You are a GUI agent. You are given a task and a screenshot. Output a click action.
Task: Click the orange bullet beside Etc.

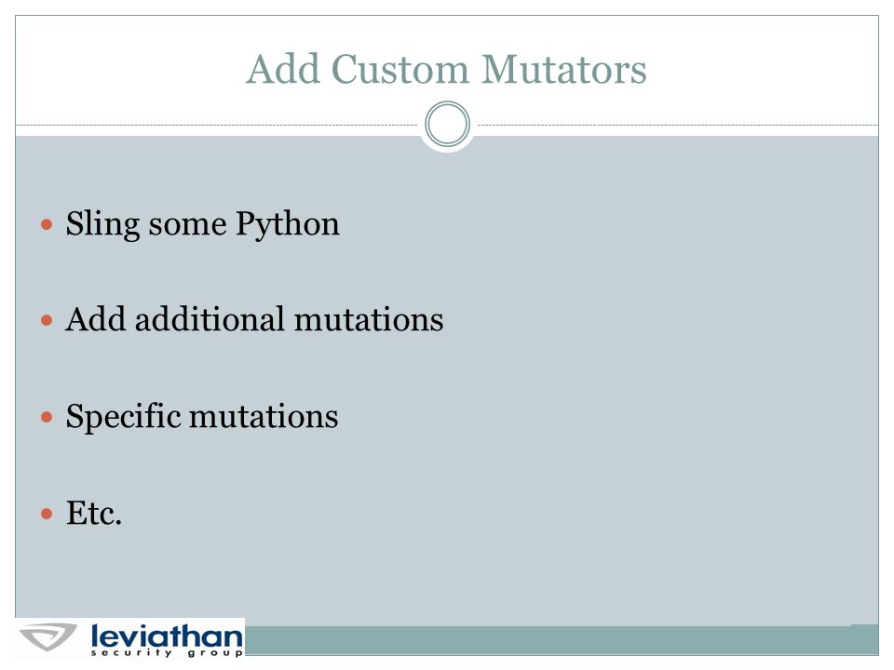(47, 514)
